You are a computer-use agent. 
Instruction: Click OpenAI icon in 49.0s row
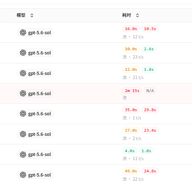click(23, 175)
